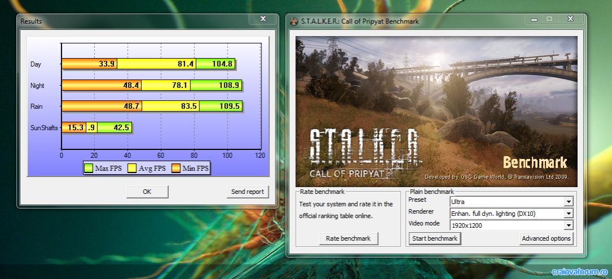612x279 pixels.
Task: Click the 78.1 Avg FPS Night value
Action: [x=180, y=85]
